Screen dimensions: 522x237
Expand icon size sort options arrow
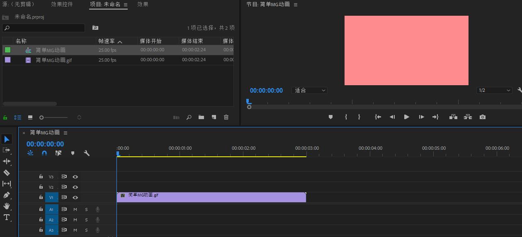point(79,117)
